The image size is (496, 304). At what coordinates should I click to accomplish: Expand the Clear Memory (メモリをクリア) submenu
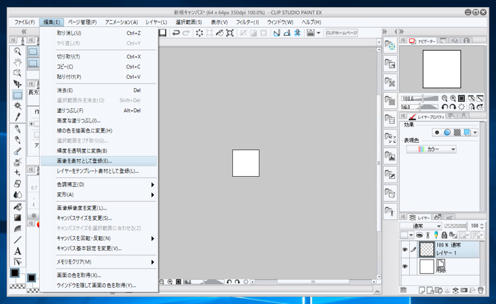99,262
